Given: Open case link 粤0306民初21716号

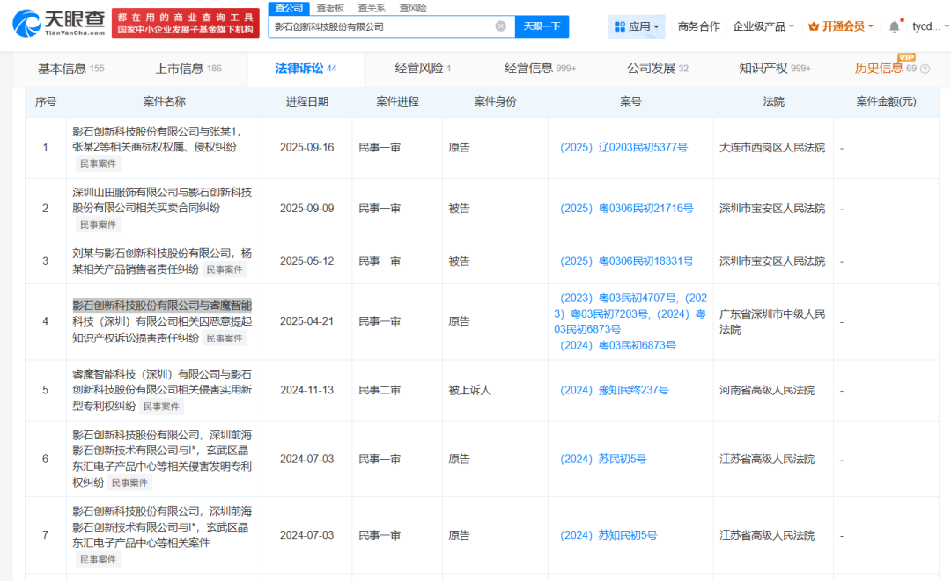Looking at the screenshot, I should tap(626, 209).
